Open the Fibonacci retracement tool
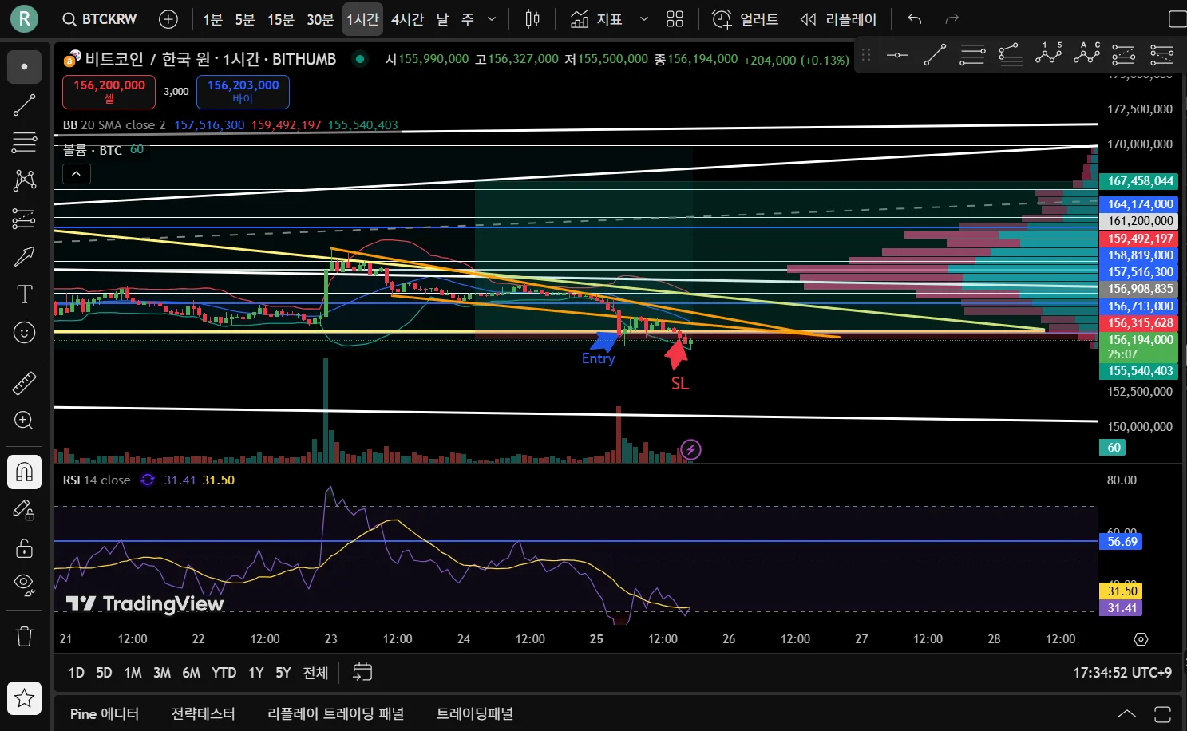The image size is (1187, 731). pos(24,142)
